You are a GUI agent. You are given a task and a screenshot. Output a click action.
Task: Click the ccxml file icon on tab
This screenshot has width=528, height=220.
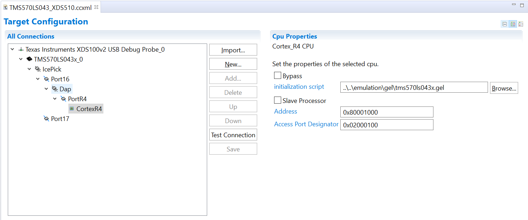click(6, 7)
